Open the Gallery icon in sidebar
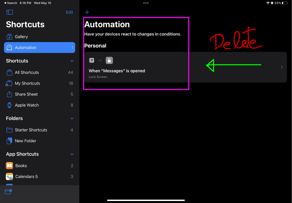Image resolution: width=292 pixels, height=203 pixels. pyautogui.click(x=9, y=37)
